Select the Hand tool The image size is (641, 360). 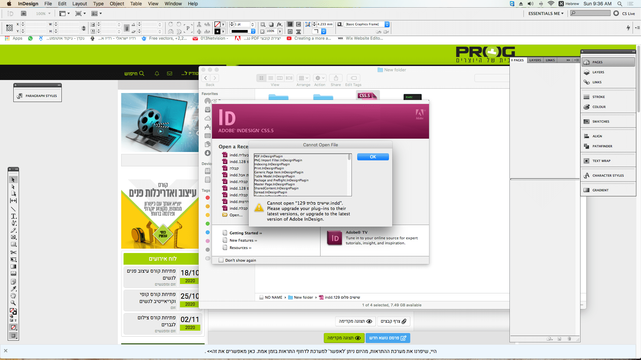click(13, 296)
